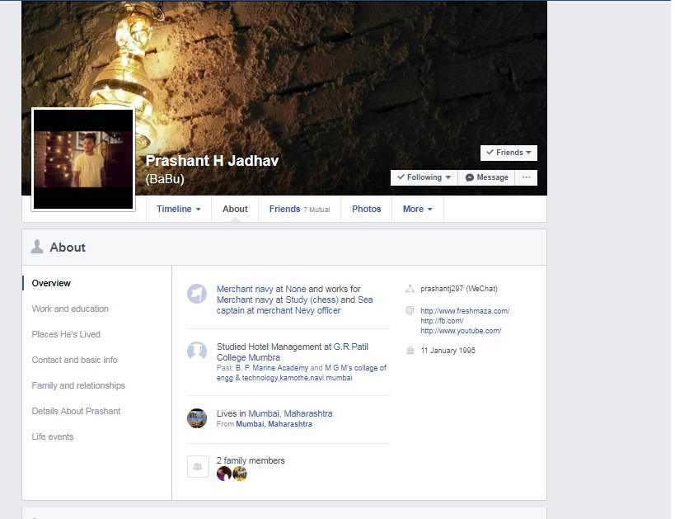Open the three-dots more options button
This screenshot has width=675, height=519.
click(x=526, y=177)
